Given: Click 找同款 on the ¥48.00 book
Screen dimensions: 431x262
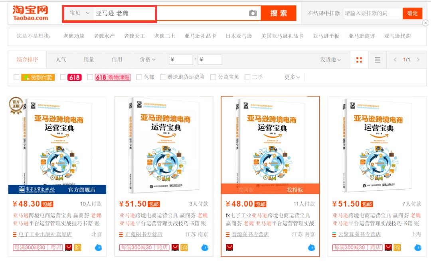Looking at the screenshot, I should (x=246, y=190).
